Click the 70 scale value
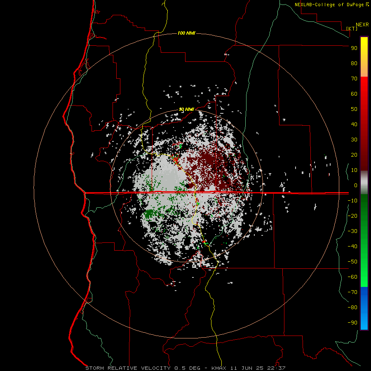Screen dimensions: 371x371 [354, 79]
